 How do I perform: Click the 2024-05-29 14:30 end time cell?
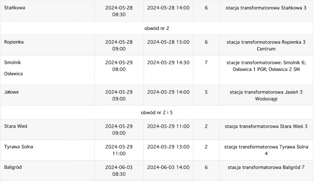[168, 70]
